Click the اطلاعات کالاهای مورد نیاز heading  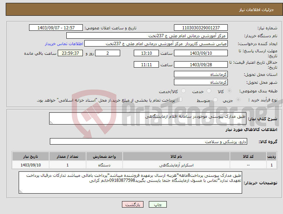[x=251, y=130]
